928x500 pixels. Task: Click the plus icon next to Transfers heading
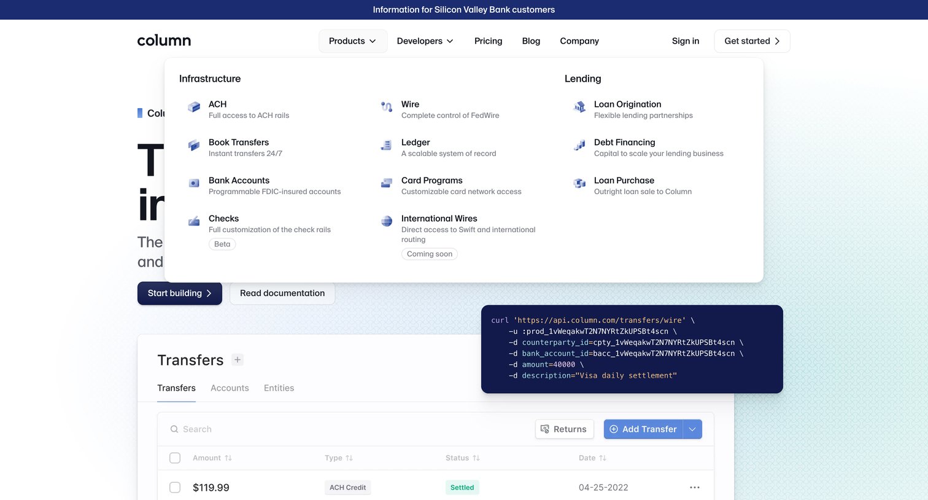238,360
